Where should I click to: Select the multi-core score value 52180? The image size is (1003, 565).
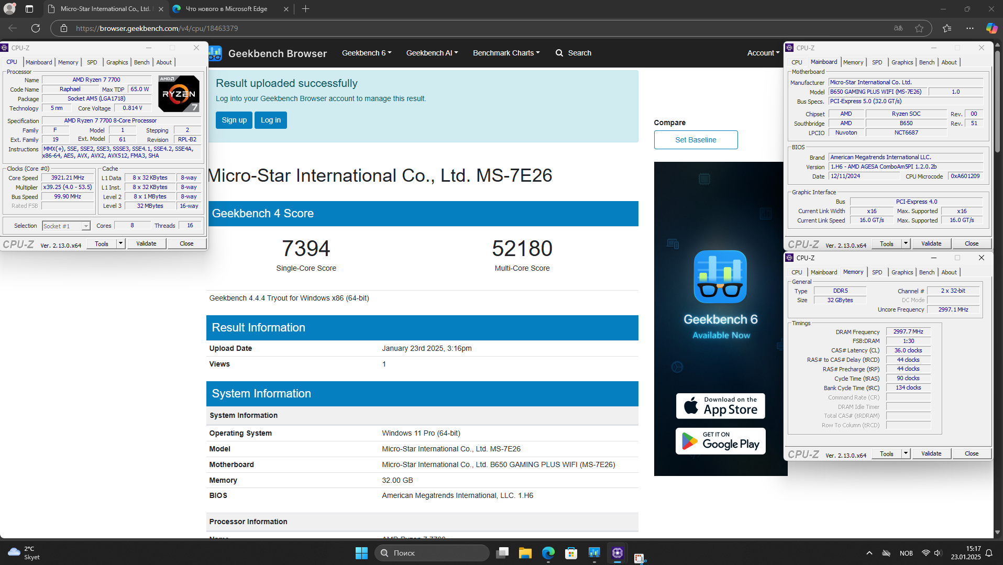522,249
